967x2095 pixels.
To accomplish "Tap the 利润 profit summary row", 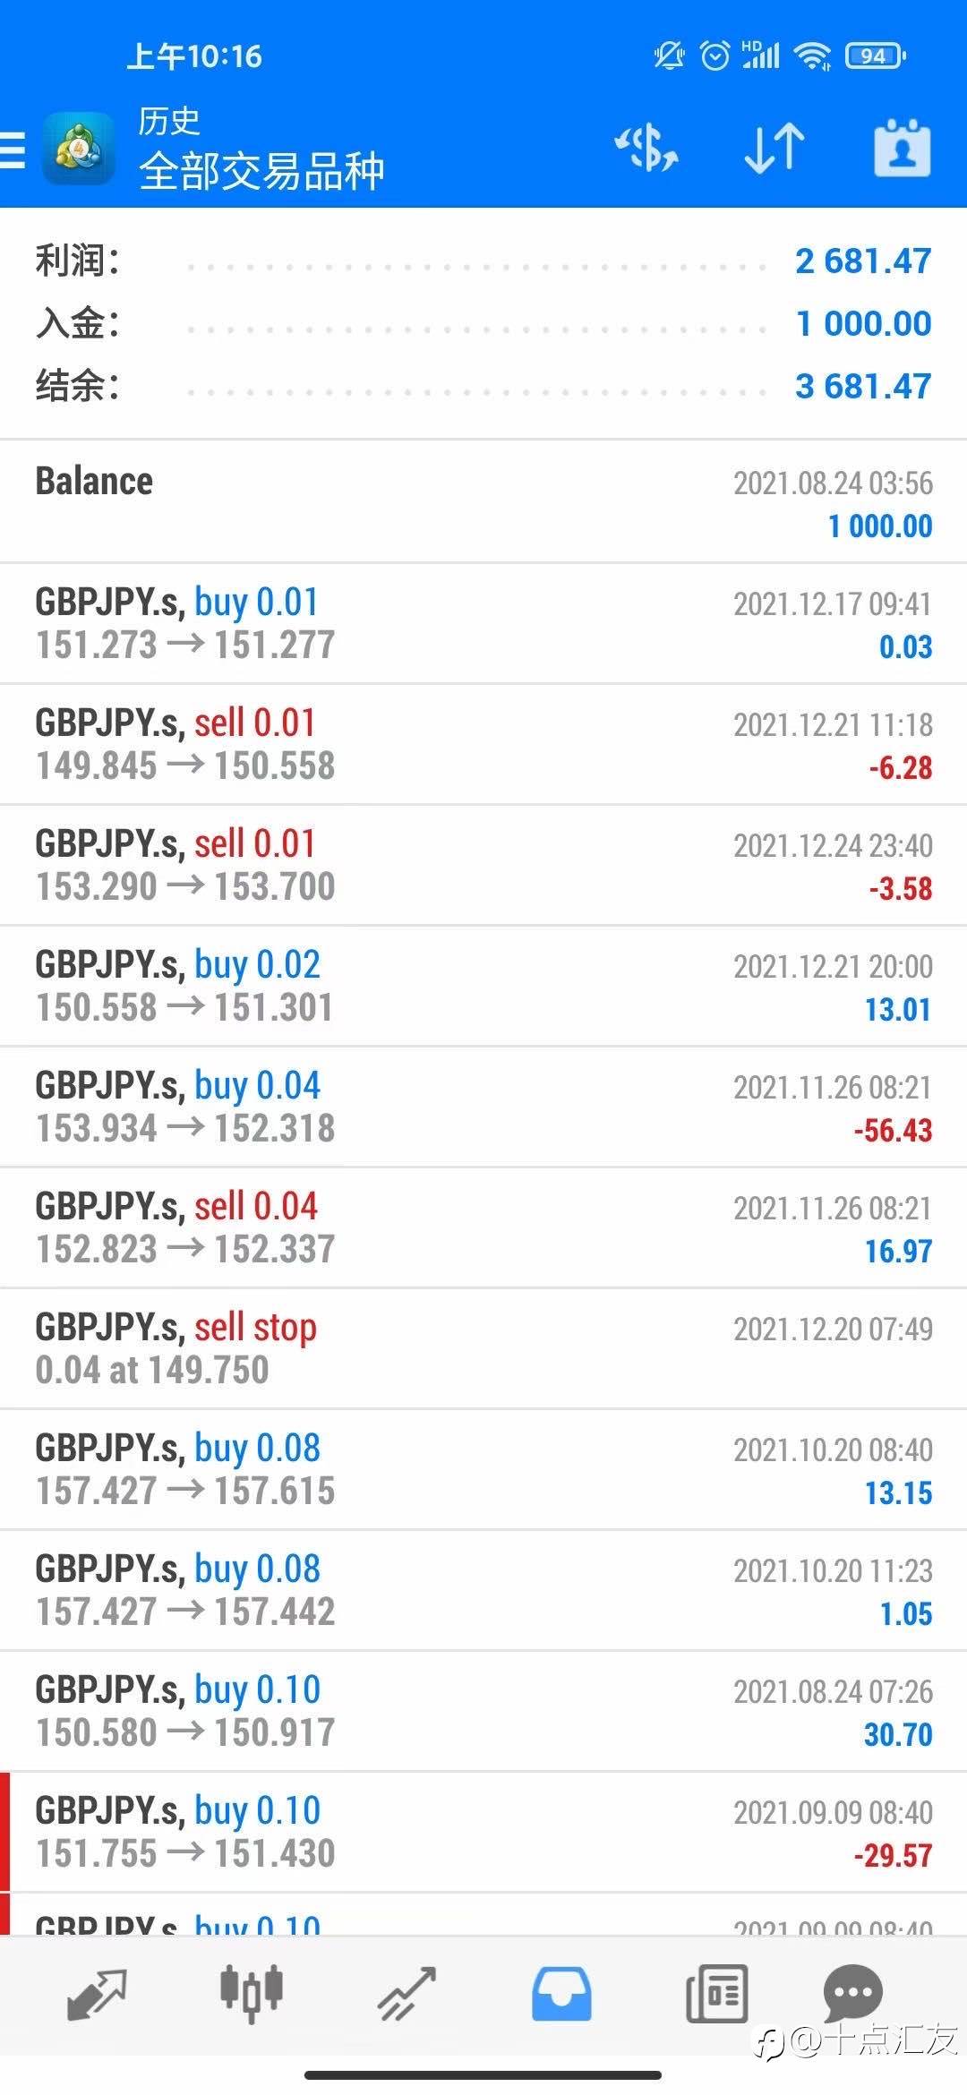I will [483, 261].
